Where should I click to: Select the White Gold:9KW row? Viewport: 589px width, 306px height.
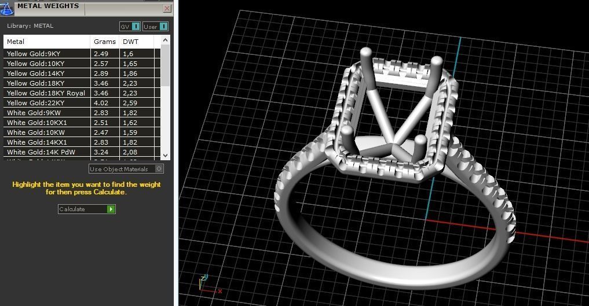[82, 112]
